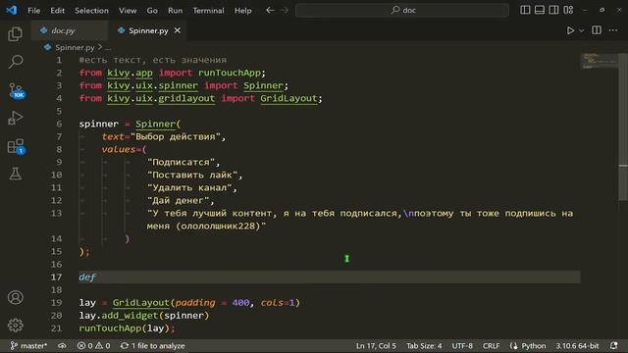Open editor More Actions ellipsis
628x353 pixels.
(x=612, y=30)
